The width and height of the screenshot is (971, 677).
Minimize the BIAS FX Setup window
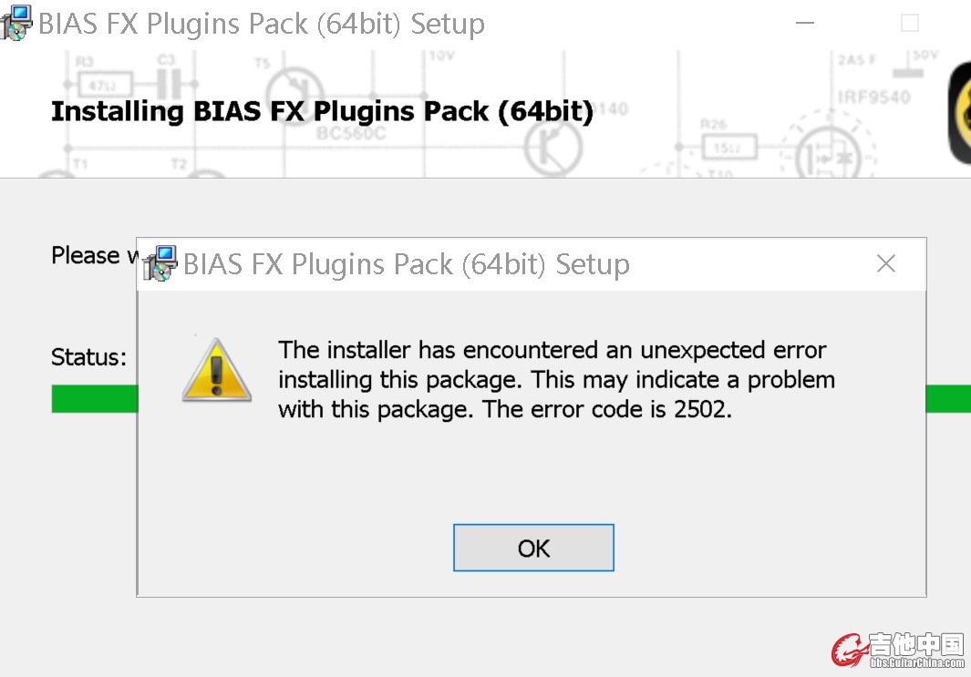(x=804, y=23)
